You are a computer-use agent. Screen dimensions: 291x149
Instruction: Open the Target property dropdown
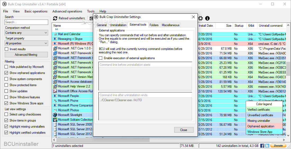pyautogui.click(x=26, y=43)
